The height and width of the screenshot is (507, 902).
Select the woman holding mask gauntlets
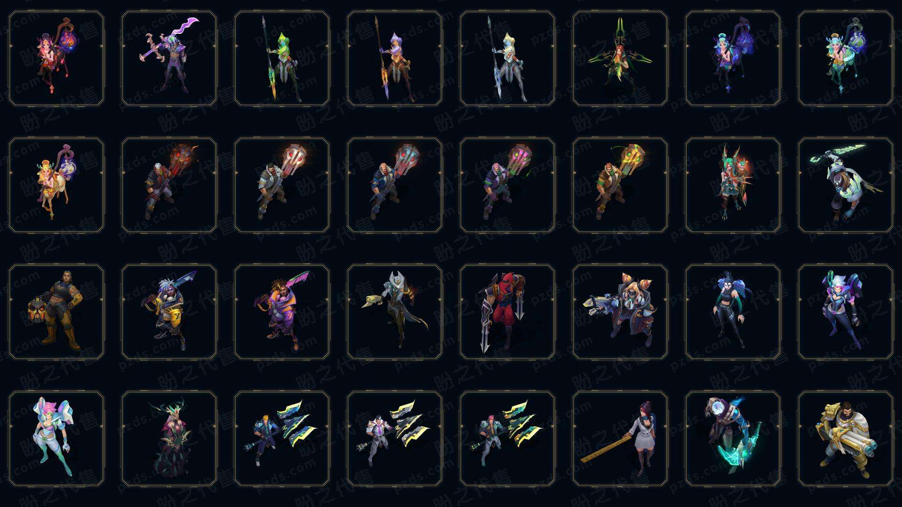point(56,312)
